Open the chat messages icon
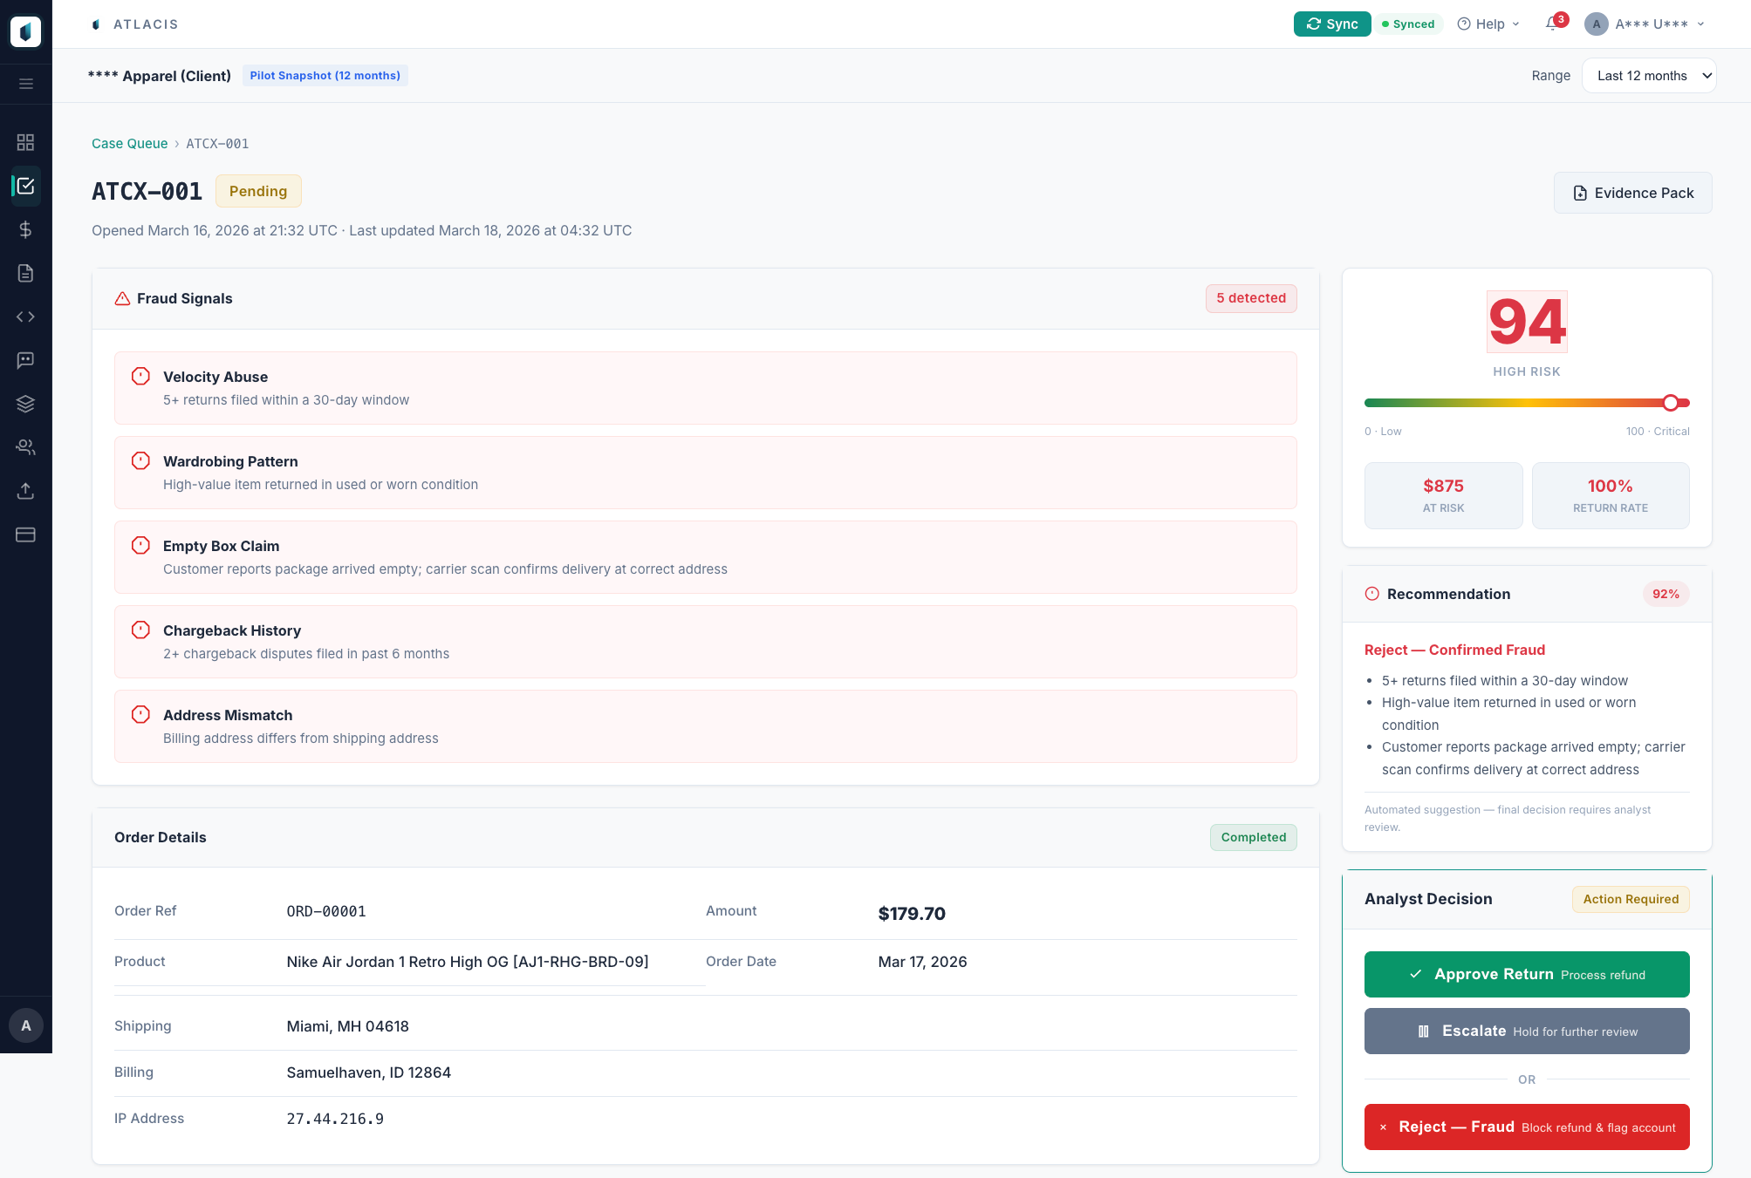Image resolution: width=1751 pixels, height=1178 pixels. tap(26, 360)
